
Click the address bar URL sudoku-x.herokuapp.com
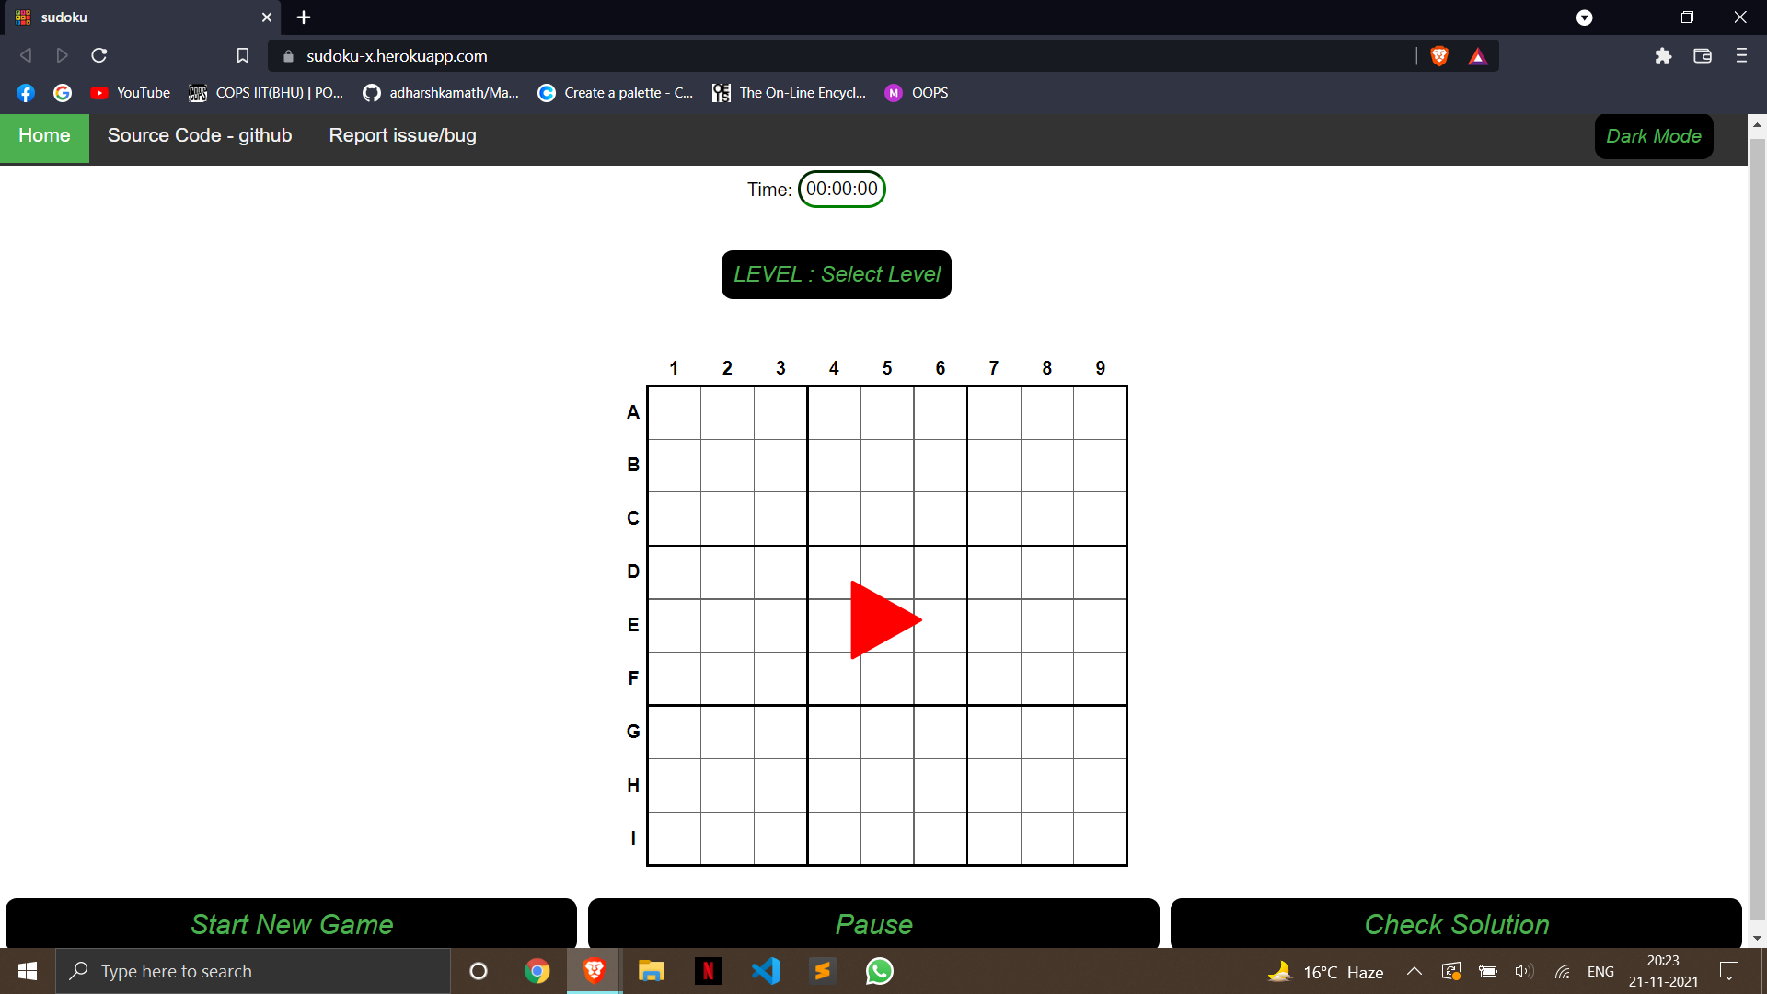pos(397,56)
